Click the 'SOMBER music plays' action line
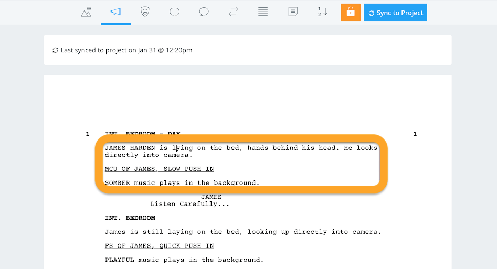 tap(182, 183)
